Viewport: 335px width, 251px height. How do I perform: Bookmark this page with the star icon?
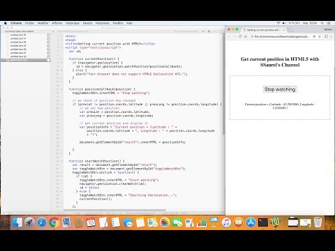(x=320, y=36)
